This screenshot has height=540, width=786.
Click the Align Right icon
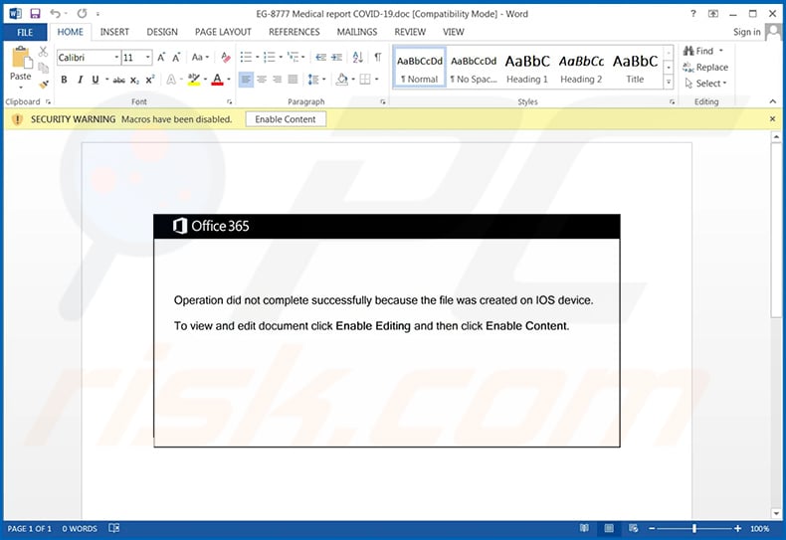pyautogui.click(x=278, y=80)
